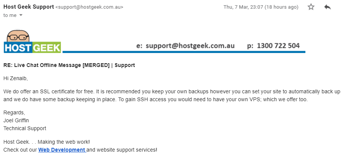
Task: Click sender name Host Geek Support
Action: 29,7
